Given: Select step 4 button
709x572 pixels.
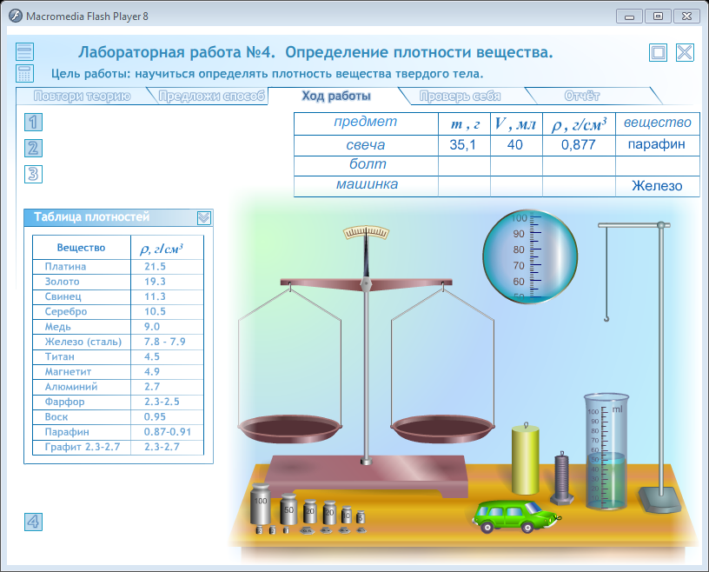Looking at the screenshot, I should click(33, 522).
